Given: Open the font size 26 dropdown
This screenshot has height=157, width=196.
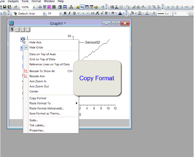Looking at the screenshot, I should (x=60, y=13).
